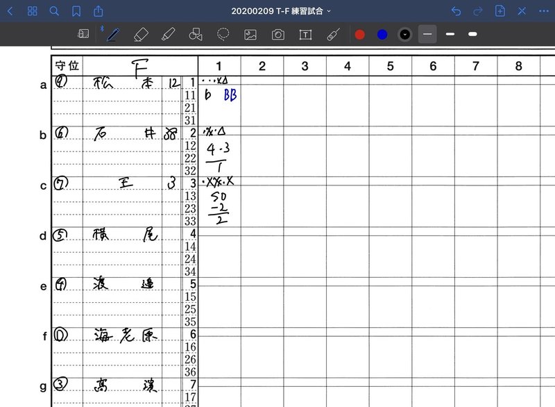This screenshot has height=407, width=555.
Task: Click batting order number 11
Action: 190,95
